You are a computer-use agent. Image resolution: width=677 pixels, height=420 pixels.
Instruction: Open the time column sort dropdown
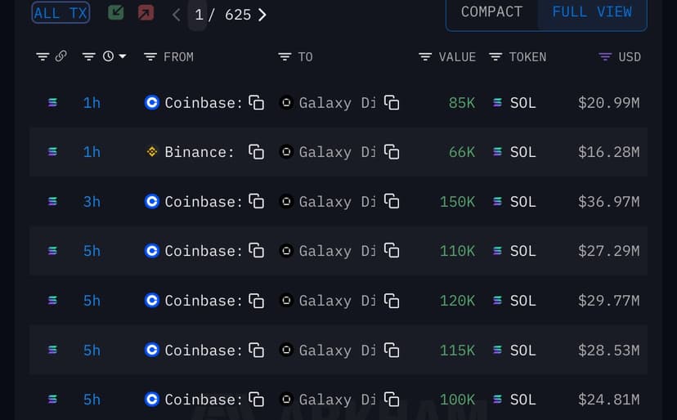[x=114, y=56]
